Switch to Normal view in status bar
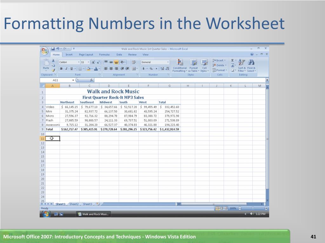 pos(217,208)
